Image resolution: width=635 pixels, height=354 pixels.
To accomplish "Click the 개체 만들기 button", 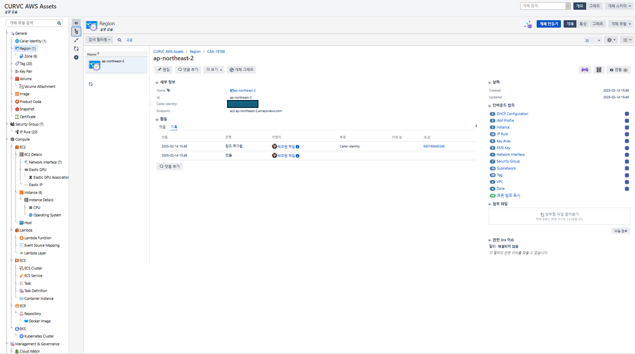I will (549, 24).
